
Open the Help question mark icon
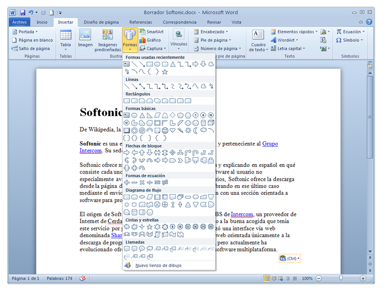370,22
